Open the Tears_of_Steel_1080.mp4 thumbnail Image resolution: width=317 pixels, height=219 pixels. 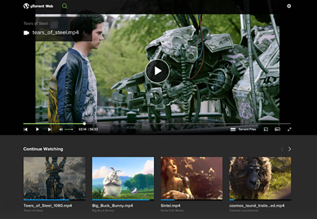click(54, 178)
